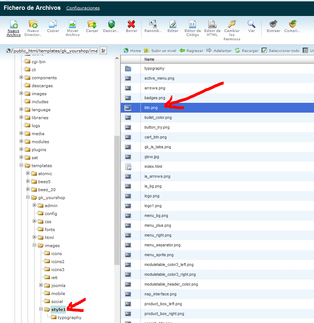Image resolution: width=314 pixels, height=323 pixels.
Task: Click Subir un nivel
Action: 160,51
